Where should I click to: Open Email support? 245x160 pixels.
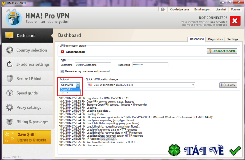[203, 9]
